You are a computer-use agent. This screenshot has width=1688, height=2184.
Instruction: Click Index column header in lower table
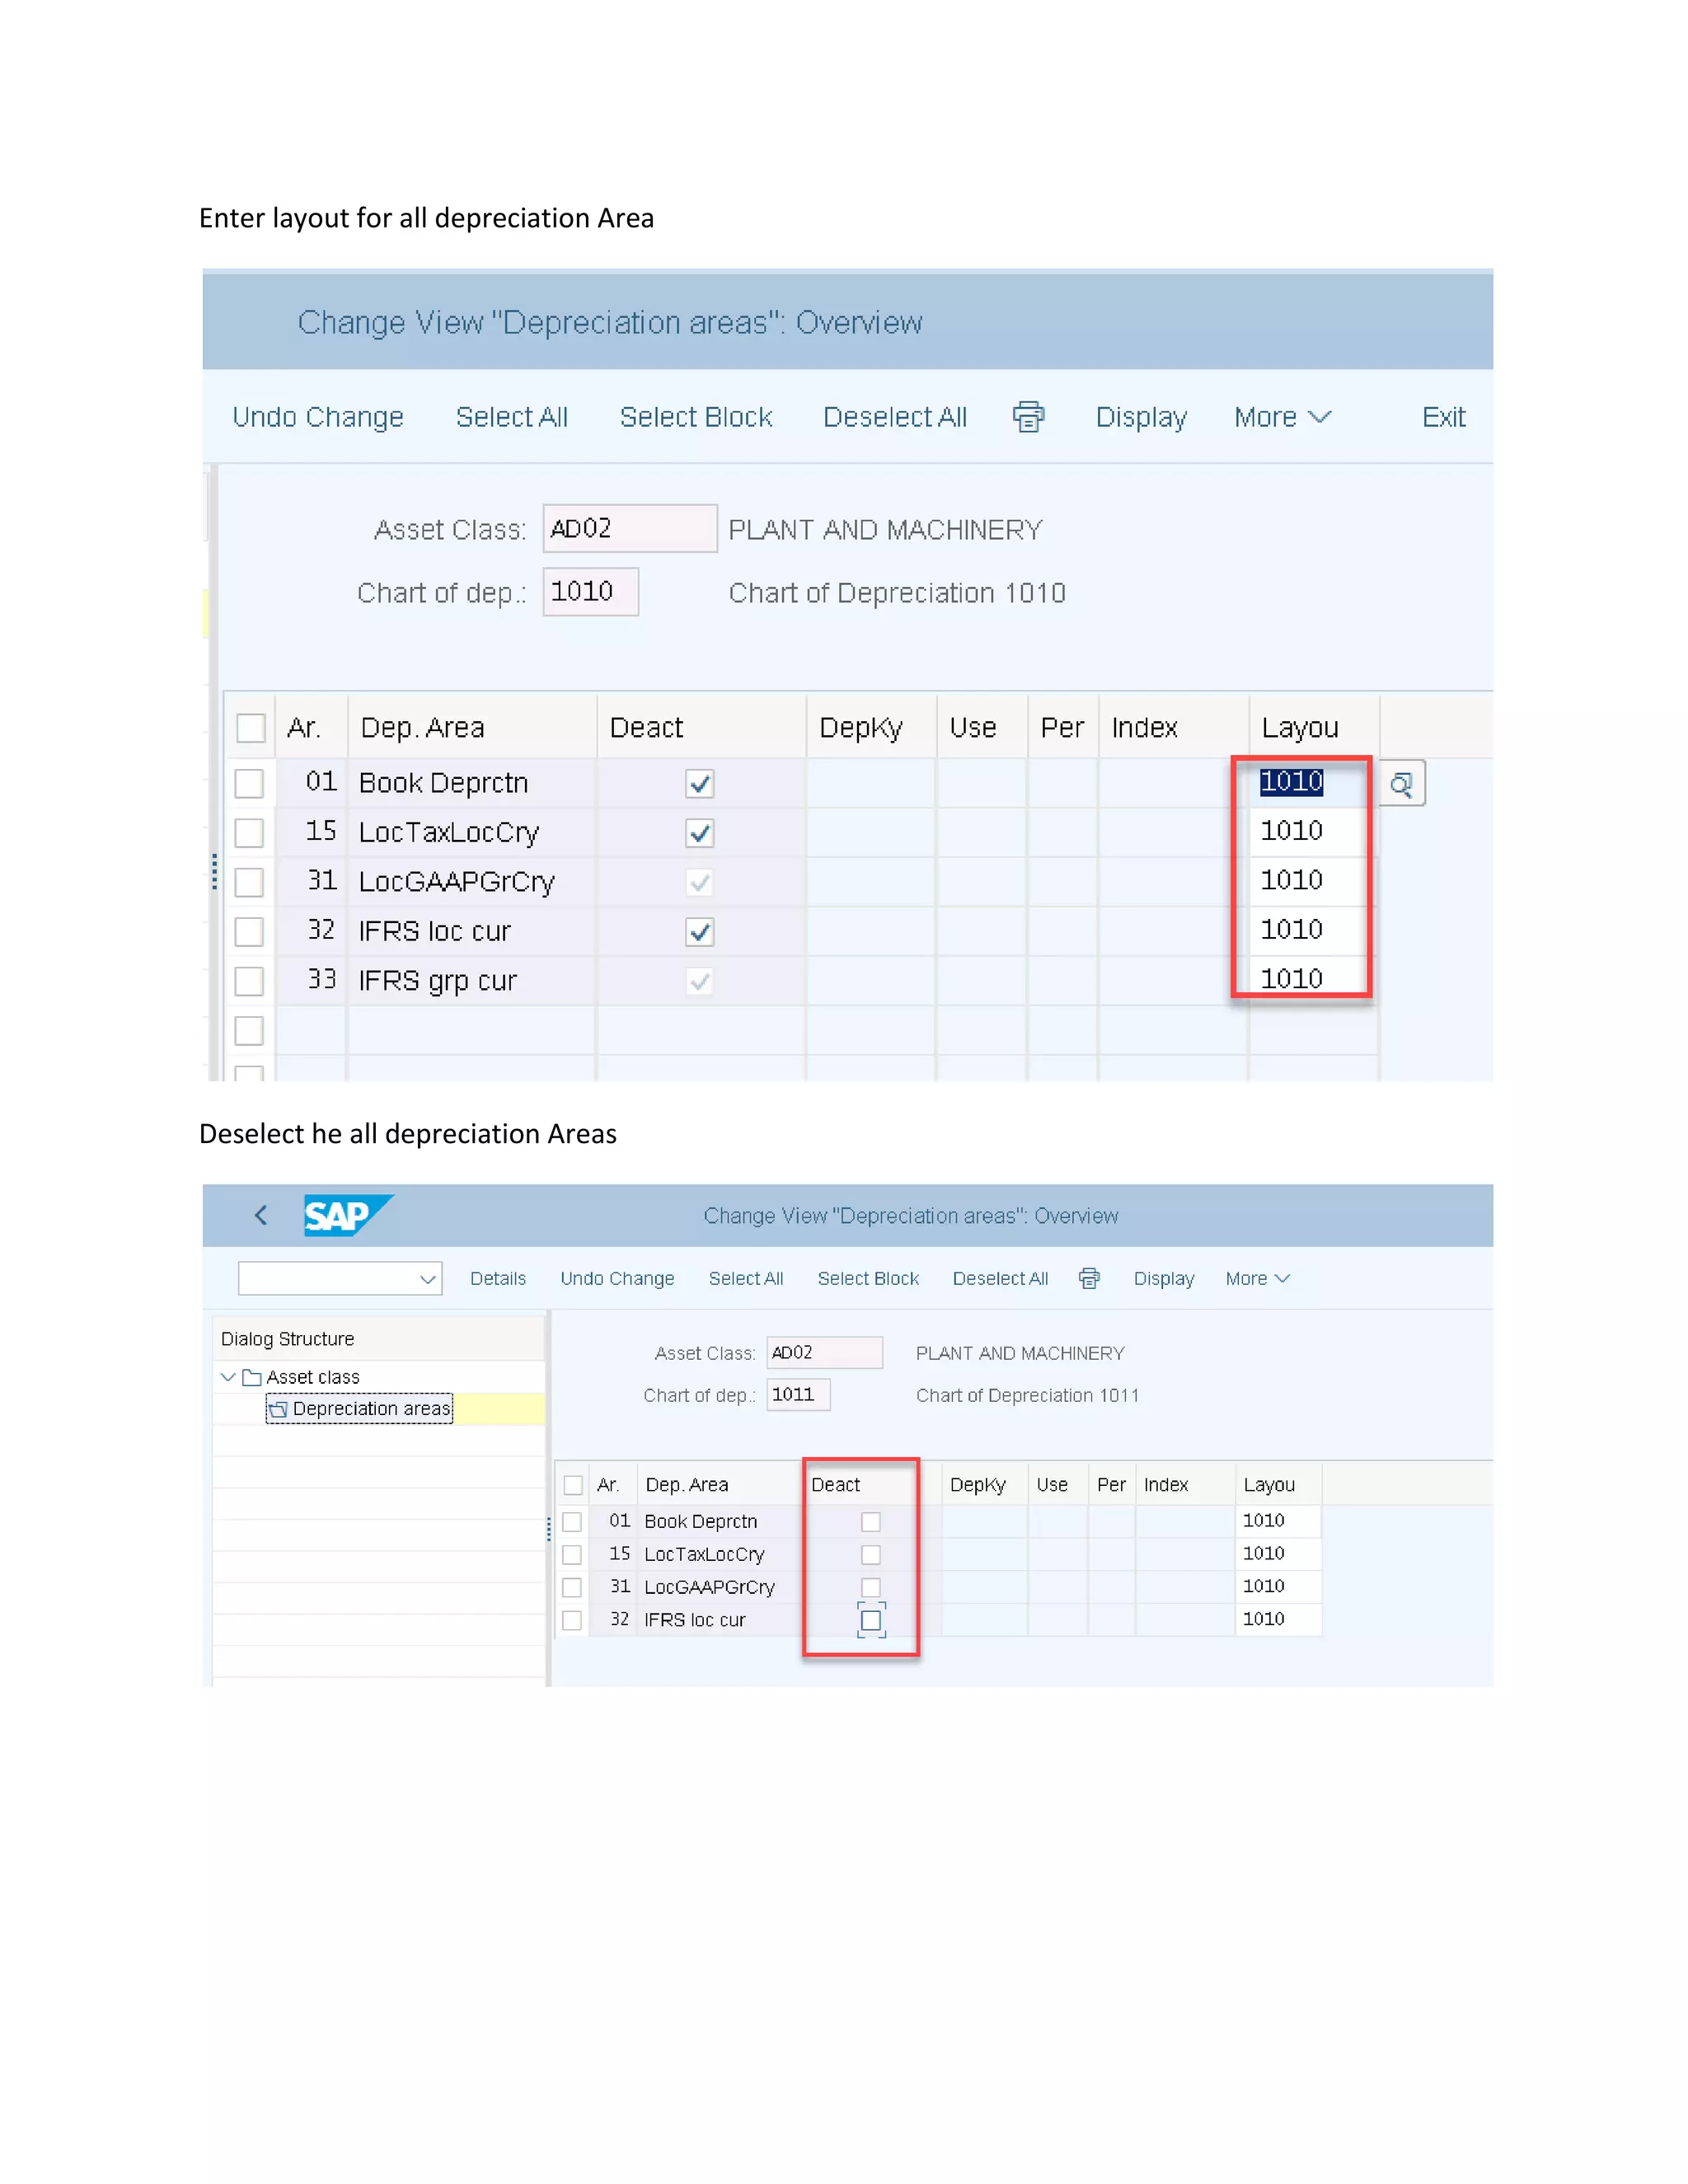click(x=1185, y=1485)
